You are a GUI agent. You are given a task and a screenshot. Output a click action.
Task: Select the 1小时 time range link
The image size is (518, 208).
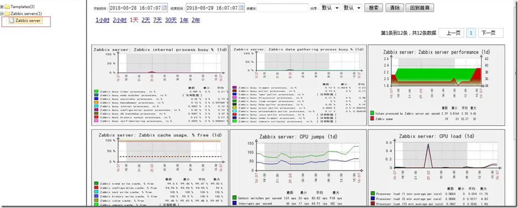pyautogui.click(x=102, y=20)
